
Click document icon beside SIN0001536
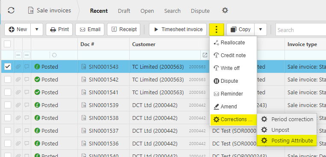[x=84, y=143]
